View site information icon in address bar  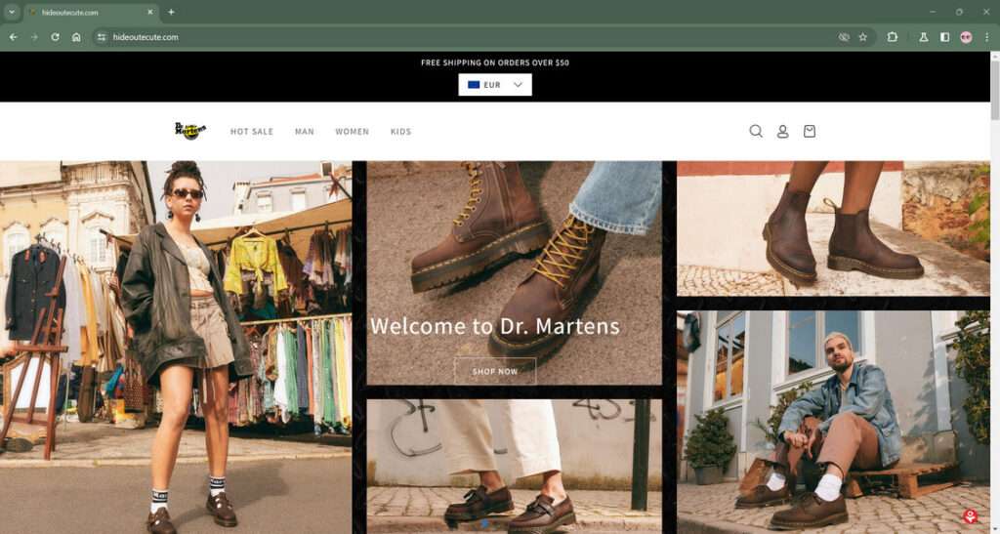[x=102, y=37]
